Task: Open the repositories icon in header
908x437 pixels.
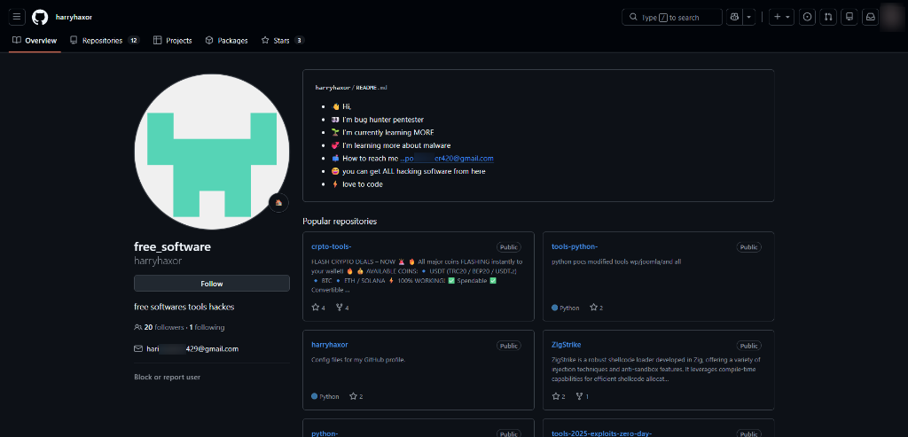Action: tap(849, 17)
